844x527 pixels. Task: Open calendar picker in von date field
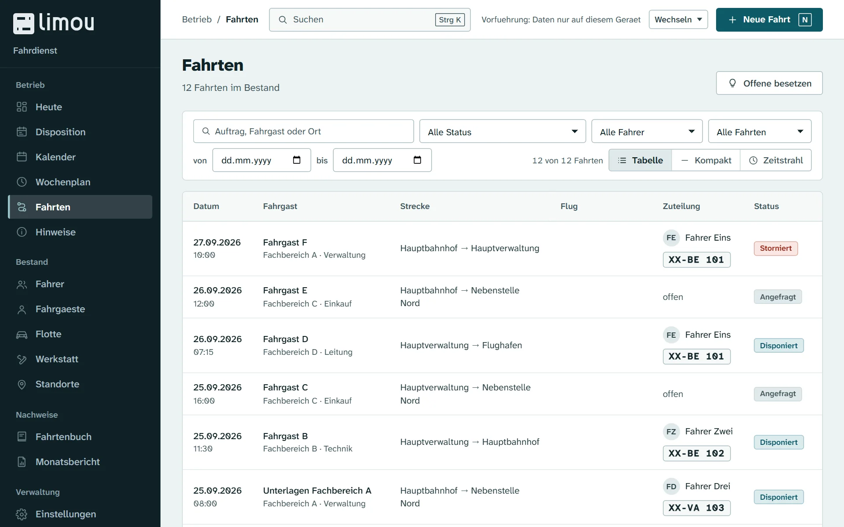pyautogui.click(x=297, y=160)
